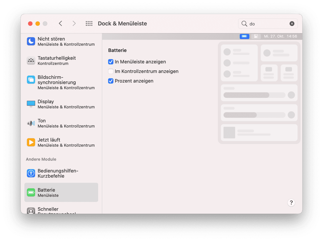Enable Im Kontrollzentrum anzeigen checkbox
This screenshot has height=241, width=323.
click(x=111, y=71)
